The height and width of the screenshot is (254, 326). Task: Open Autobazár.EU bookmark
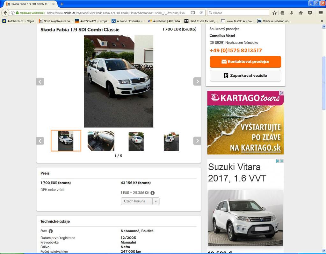pyautogui.click(x=19, y=21)
